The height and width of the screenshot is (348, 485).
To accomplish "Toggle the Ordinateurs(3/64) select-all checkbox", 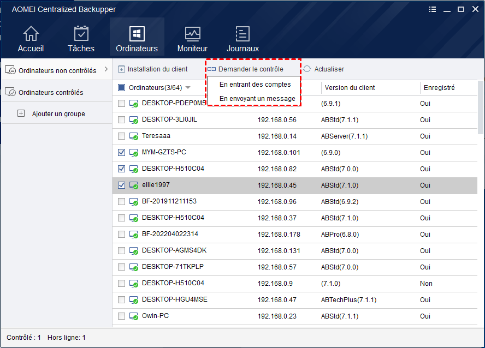I will (122, 88).
